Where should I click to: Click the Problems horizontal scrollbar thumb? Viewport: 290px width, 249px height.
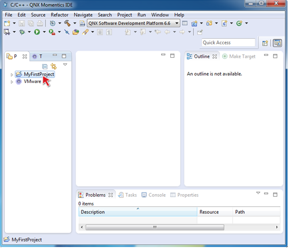pos(155,227)
